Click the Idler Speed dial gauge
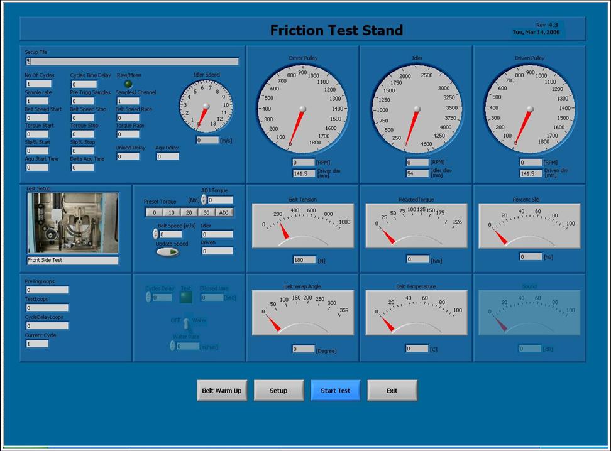 (206, 106)
